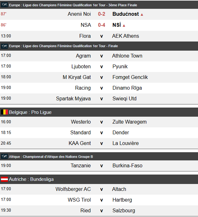Select AEK Athens team
Screen dimensions: 198x217
pos(125,36)
